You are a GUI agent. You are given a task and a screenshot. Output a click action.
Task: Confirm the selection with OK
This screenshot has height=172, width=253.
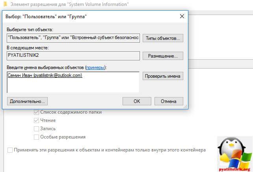click(x=137, y=101)
